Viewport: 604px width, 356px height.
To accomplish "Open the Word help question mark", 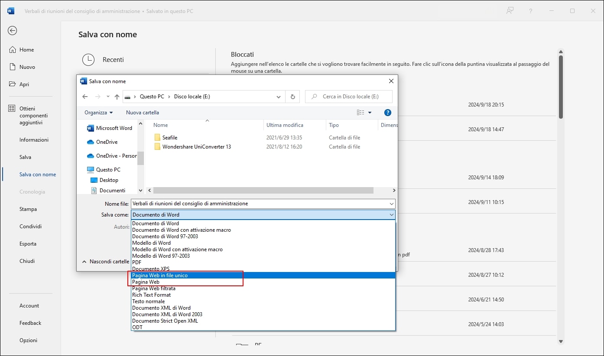I will click(x=531, y=11).
